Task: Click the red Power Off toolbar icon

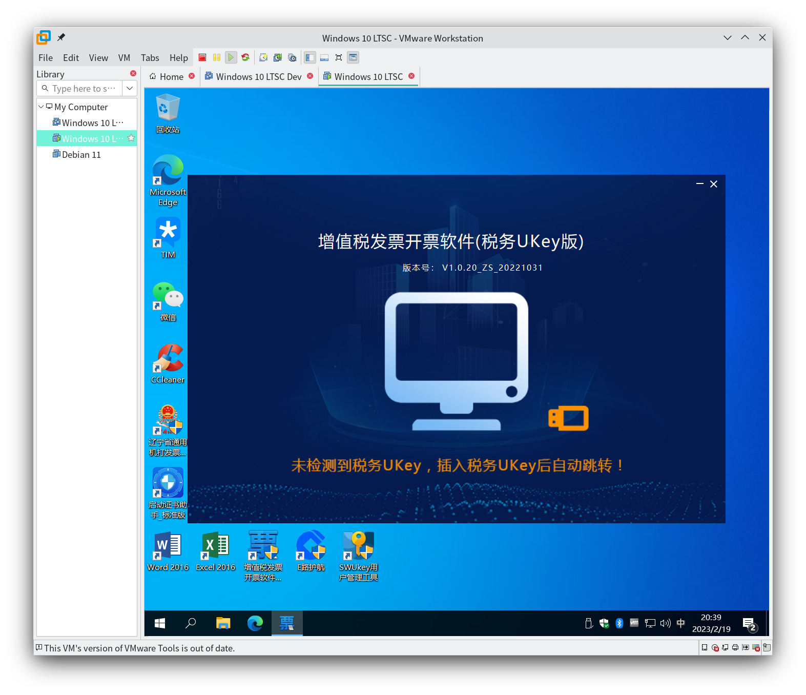Action: 202,57
